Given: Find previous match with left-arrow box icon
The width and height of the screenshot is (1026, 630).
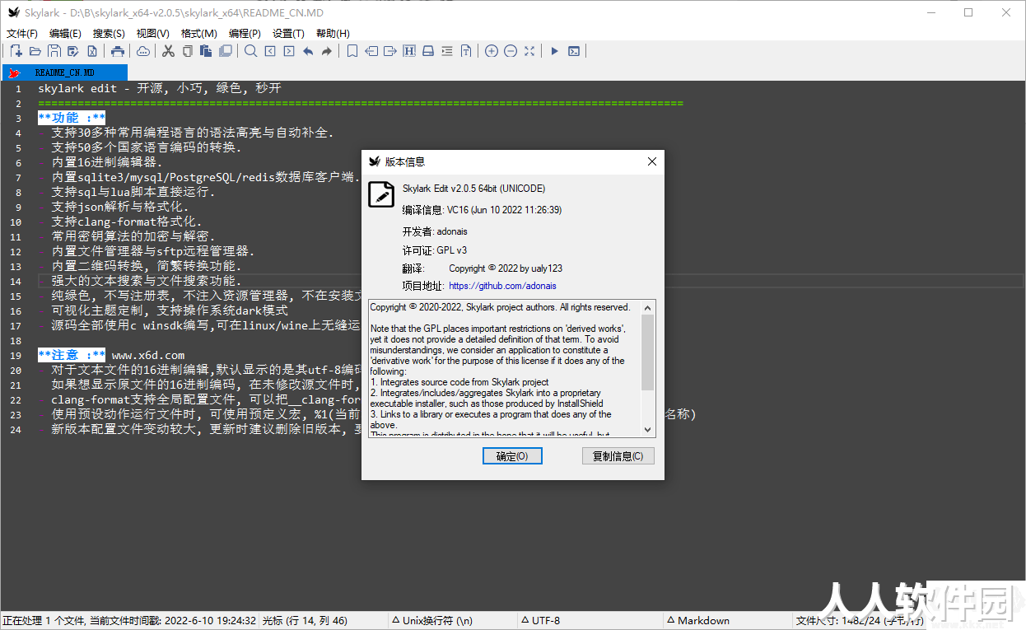Looking at the screenshot, I should (x=270, y=51).
